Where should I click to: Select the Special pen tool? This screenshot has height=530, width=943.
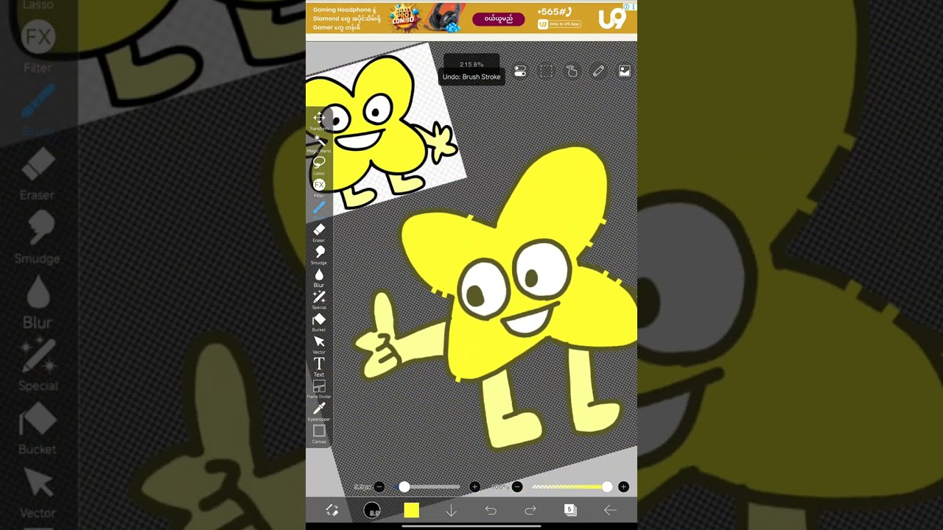[319, 300]
